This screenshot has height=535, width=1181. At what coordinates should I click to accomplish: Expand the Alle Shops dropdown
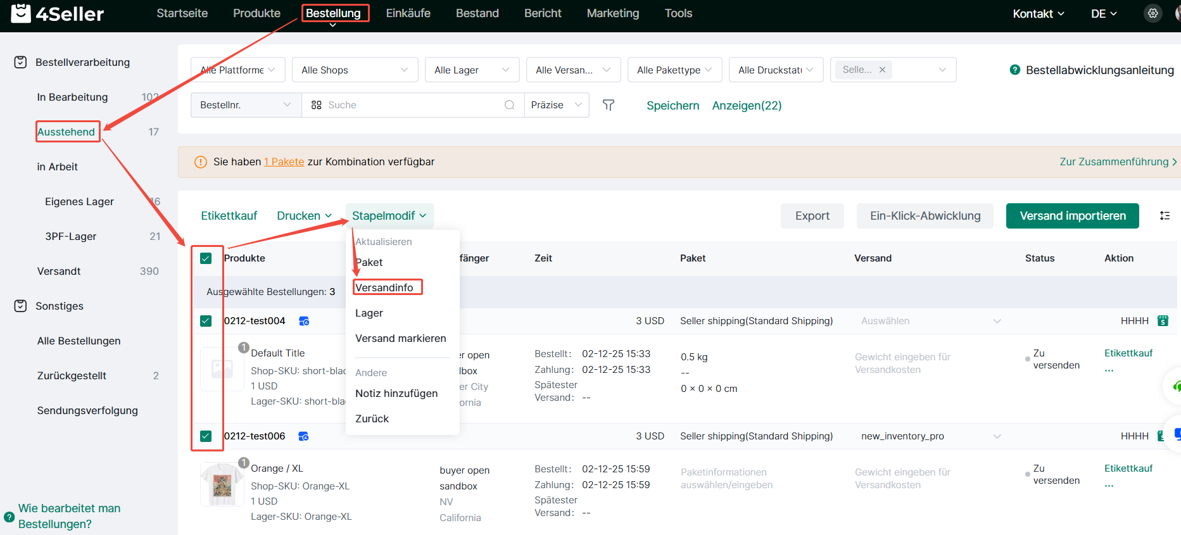355,70
